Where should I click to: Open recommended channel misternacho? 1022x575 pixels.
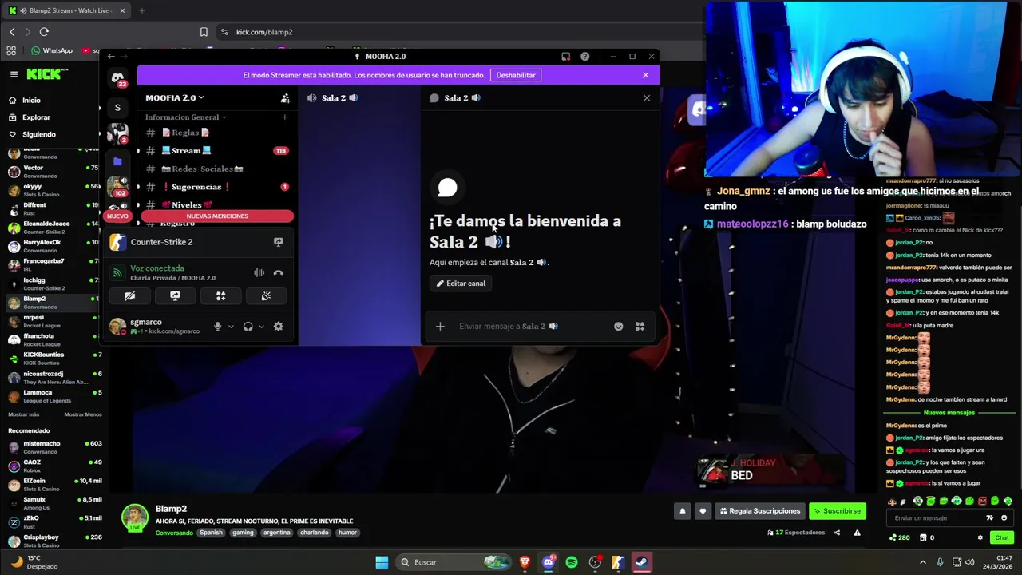pyautogui.click(x=54, y=447)
